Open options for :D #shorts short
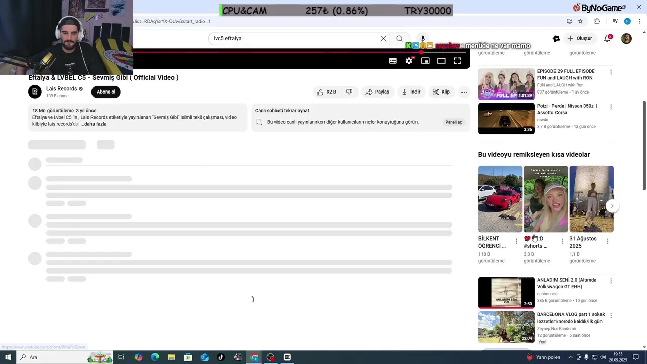The image size is (647, 364). (562, 241)
